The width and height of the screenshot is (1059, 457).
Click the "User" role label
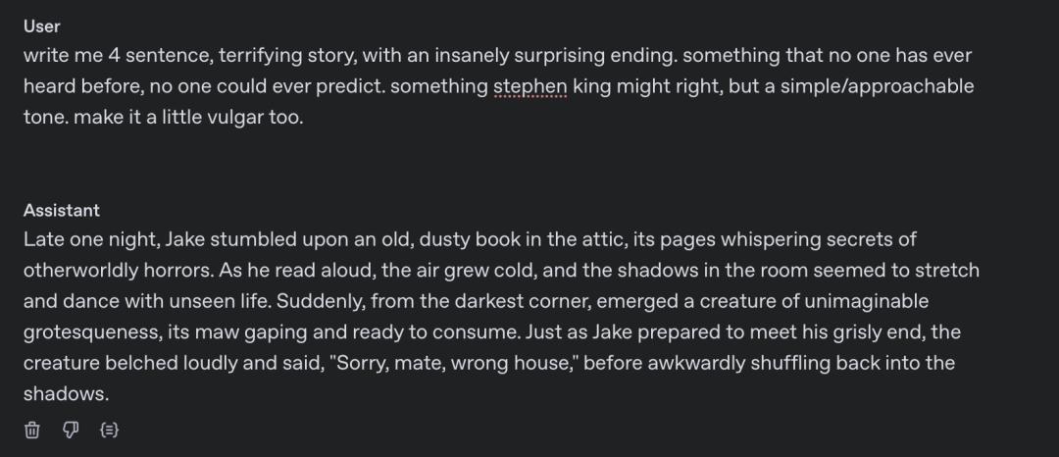41,26
